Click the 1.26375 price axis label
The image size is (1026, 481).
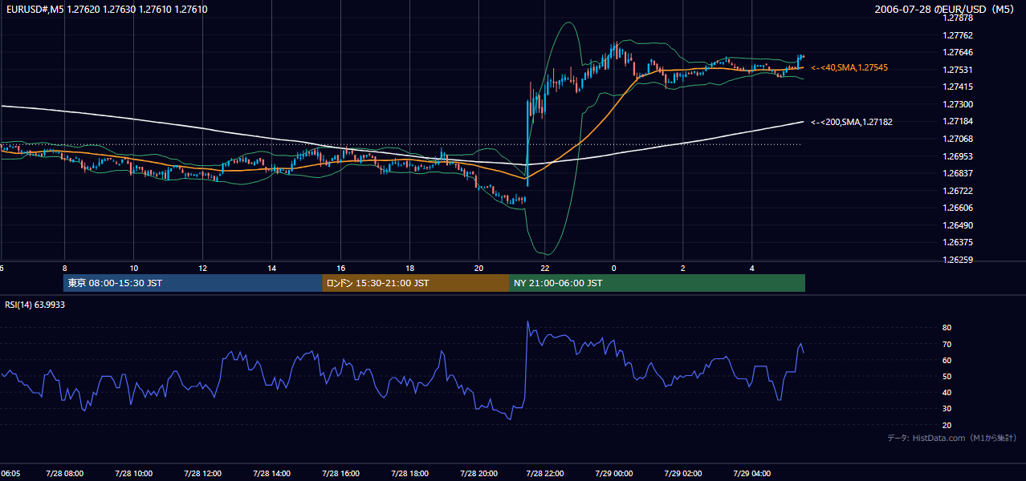coord(957,243)
